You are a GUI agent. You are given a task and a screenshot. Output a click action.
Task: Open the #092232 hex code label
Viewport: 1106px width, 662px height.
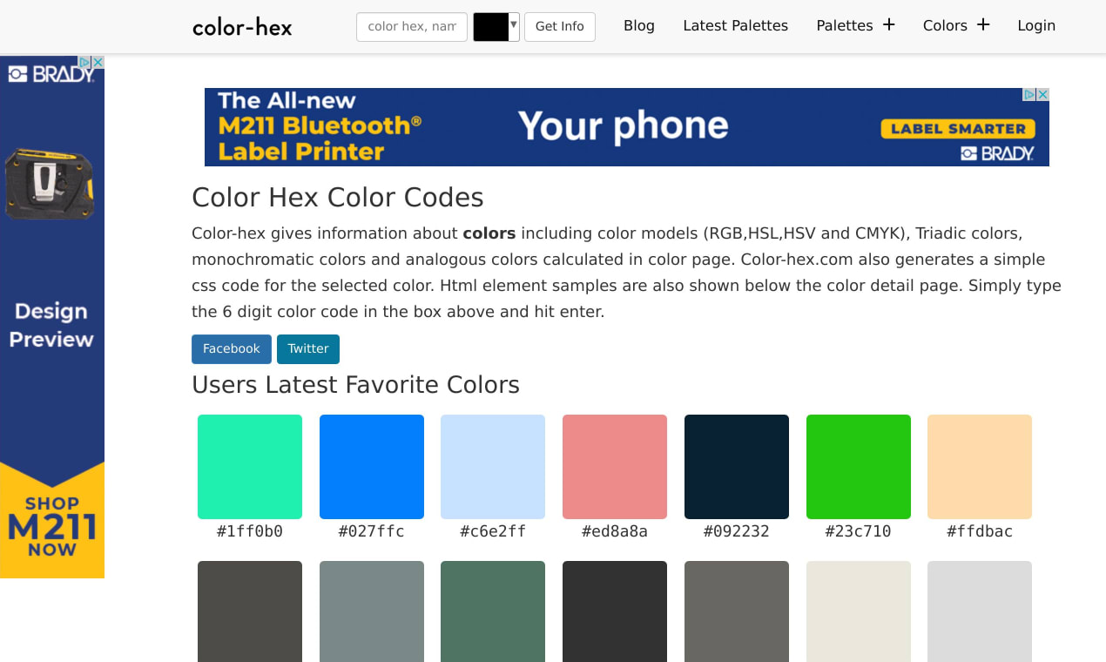[x=737, y=531]
